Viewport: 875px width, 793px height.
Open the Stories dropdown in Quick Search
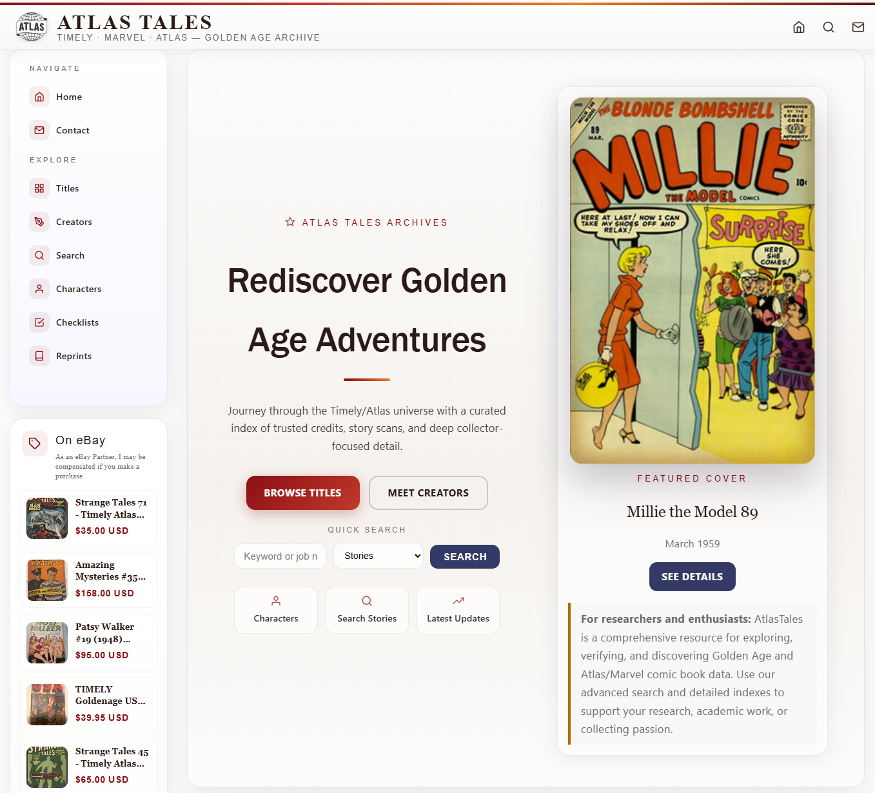(379, 556)
